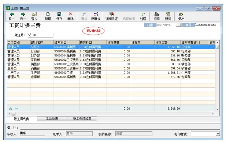Click the 选择单据 toolbar item
The image size is (226, 142).
pos(129,19)
